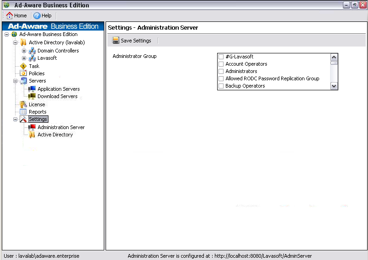The width and height of the screenshot is (368, 260).
Task: Open the Home toolbar item
Action: (16, 16)
